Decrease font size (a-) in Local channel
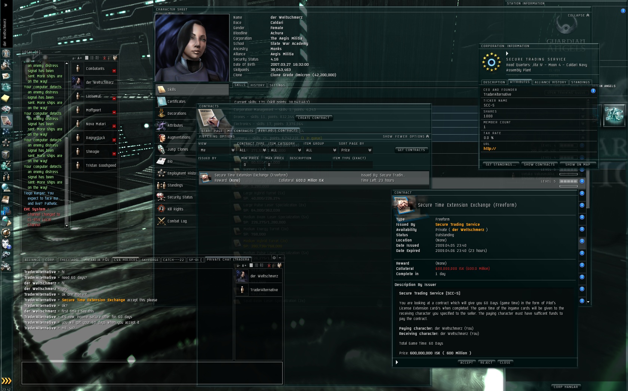Viewport: 628px width, 391px height. click(74, 58)
